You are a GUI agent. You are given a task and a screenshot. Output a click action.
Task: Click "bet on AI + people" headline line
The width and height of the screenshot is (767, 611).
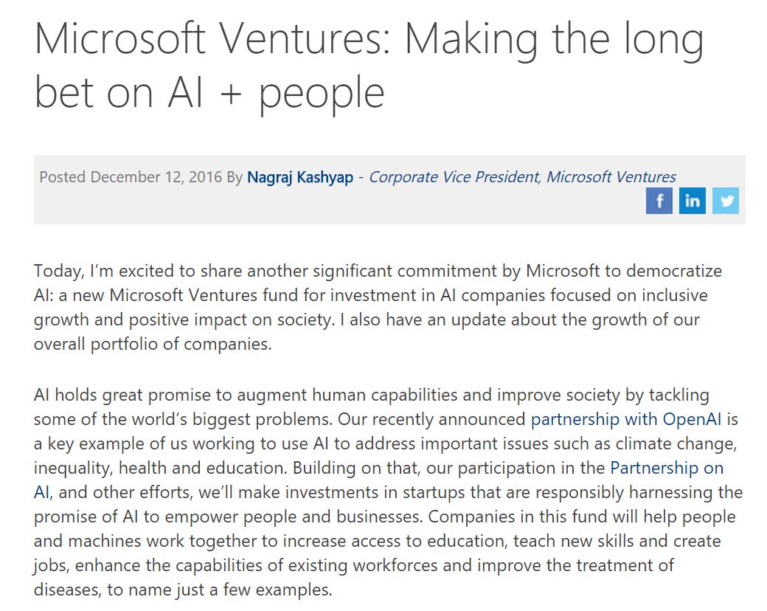click(209, 92)
